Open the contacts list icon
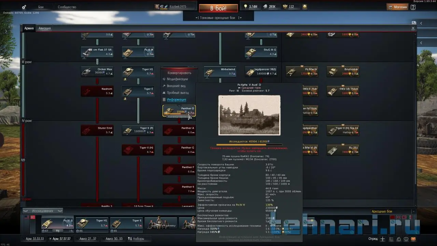This screenshot has height=246, width=437. coord(399,239)
